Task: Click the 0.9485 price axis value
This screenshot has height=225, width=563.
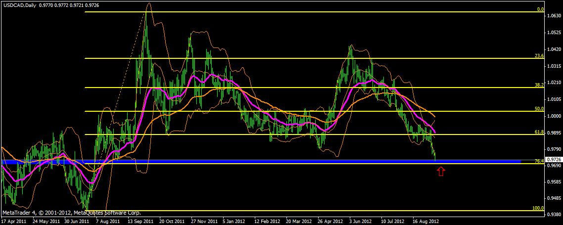Action: pyautogui.click(x=554, y=198)
